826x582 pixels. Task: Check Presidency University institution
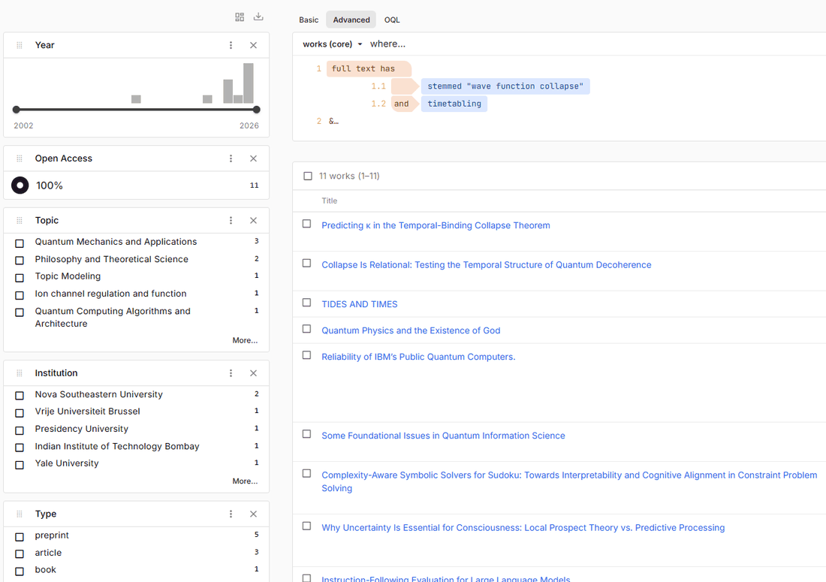tap(20, 430)
